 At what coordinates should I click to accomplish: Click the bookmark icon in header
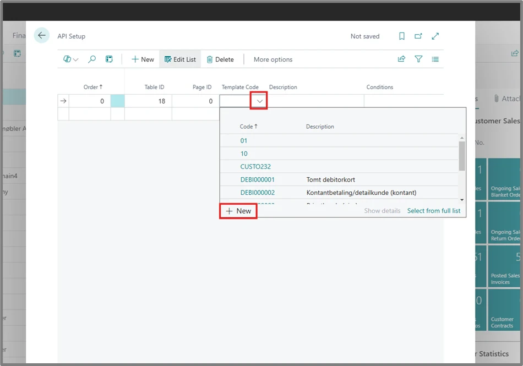[401, 36]
